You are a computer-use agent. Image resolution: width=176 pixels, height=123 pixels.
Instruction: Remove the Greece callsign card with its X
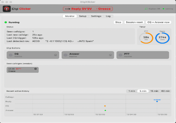(x=36, y=69)
